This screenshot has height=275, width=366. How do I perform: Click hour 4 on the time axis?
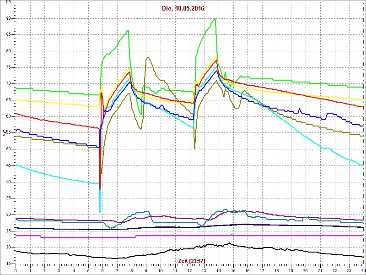coord(74,270)
